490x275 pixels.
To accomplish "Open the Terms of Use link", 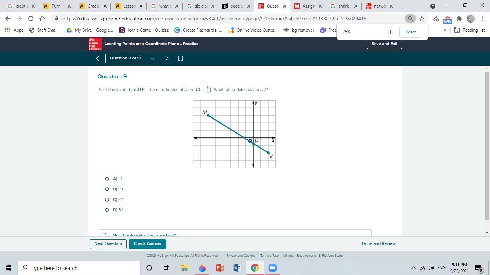I will (269, 256).
